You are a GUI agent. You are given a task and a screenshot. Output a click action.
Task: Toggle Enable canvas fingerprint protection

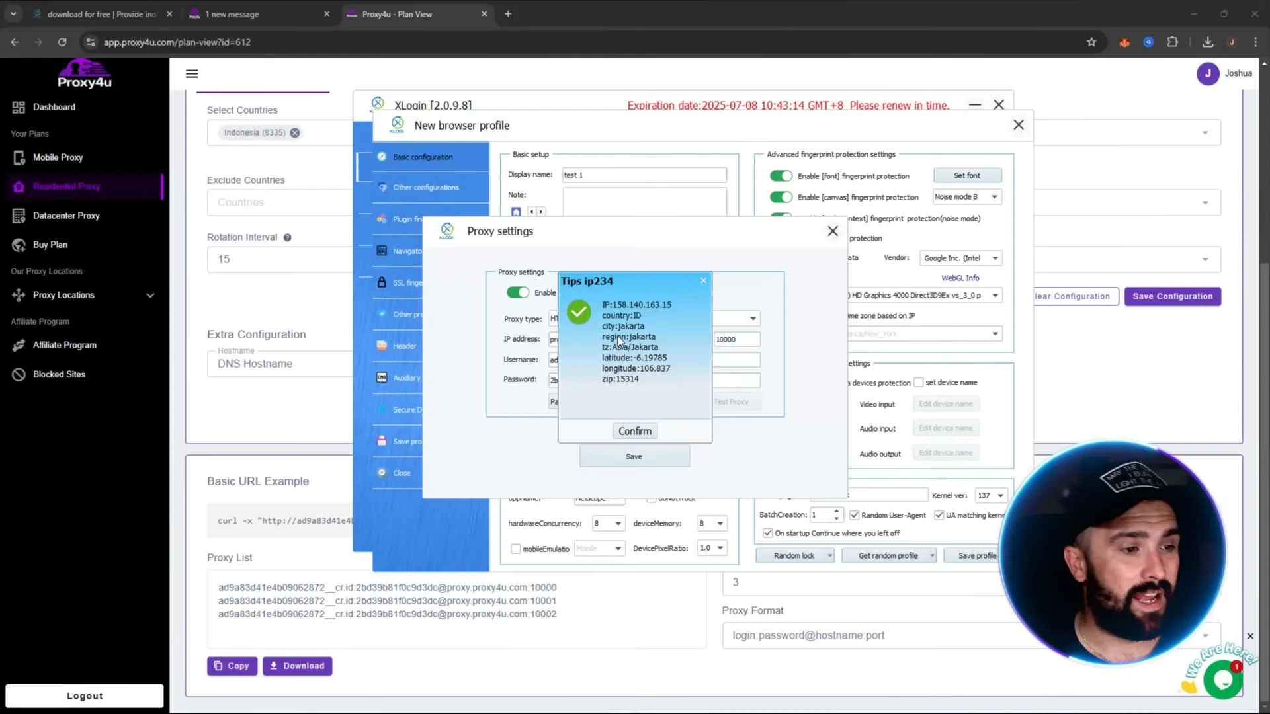[x=781, y=197]
